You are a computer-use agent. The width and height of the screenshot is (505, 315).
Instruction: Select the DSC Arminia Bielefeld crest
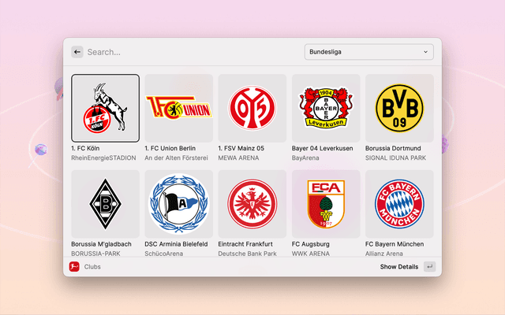(x=179, y=204)
